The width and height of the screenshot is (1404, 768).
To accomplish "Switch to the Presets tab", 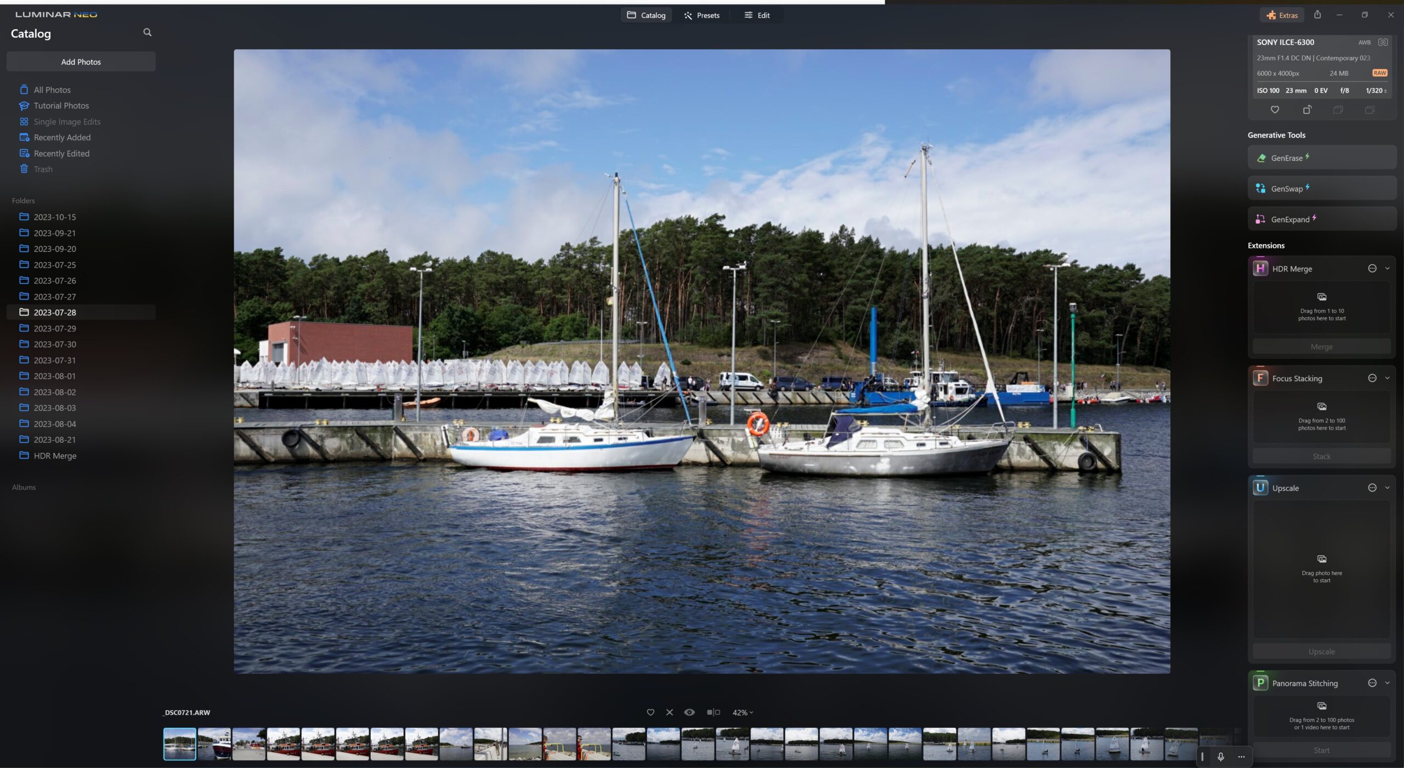I will [x=701, y=15].
